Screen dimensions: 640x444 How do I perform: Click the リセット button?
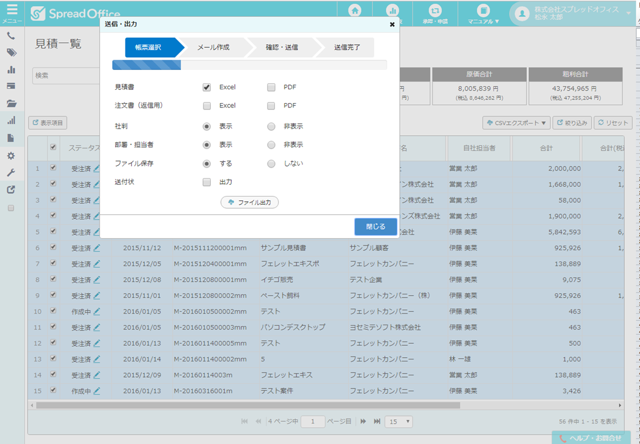(613, 122)
